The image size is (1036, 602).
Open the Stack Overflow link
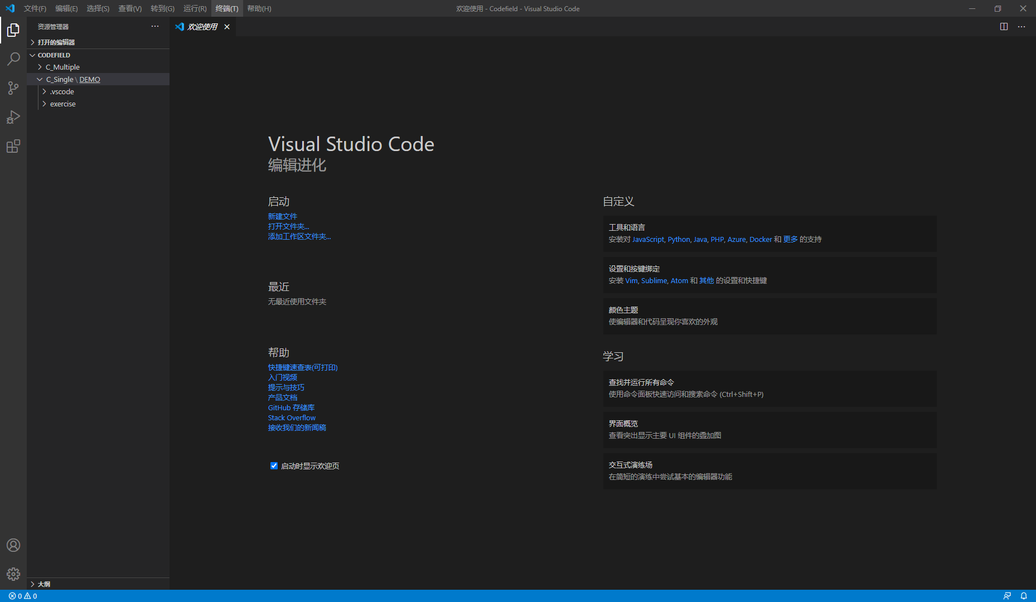(292, 417)
